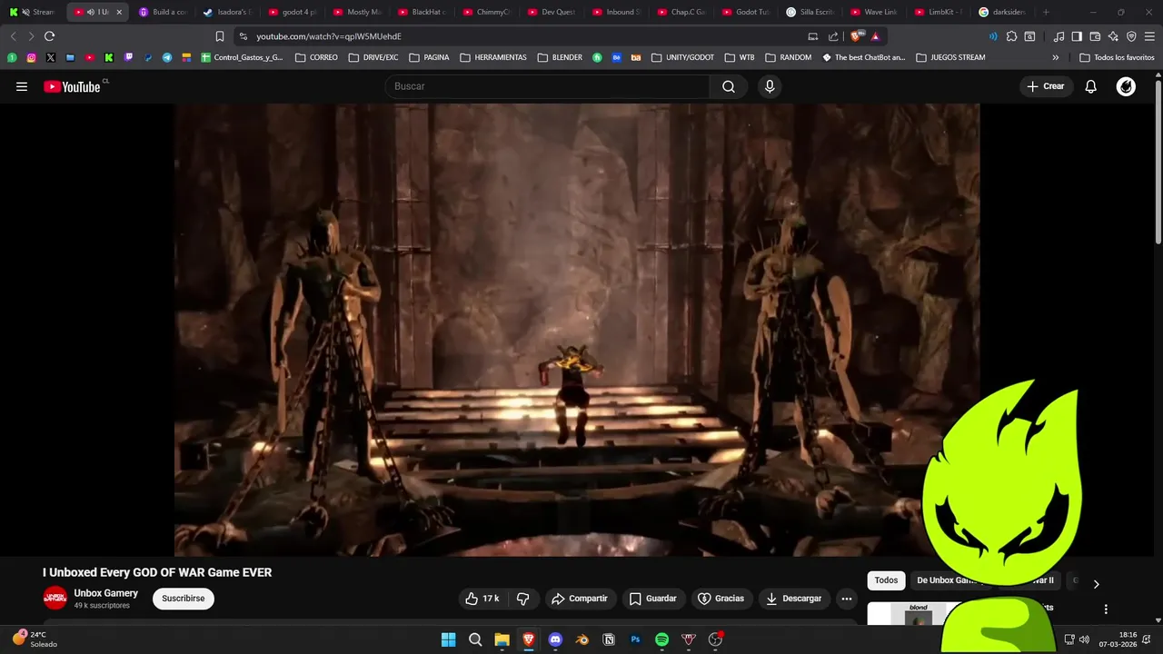Click the Crear create button
Viewport: 1163px width, 654px height.
1046,86
